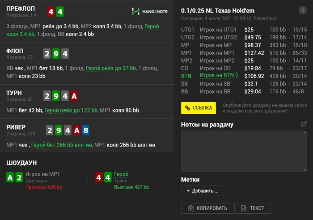This screenshot has height=220, width=313.
Task: Click the green 4 card in Hero's showdown
Action: tap(108, 177)
